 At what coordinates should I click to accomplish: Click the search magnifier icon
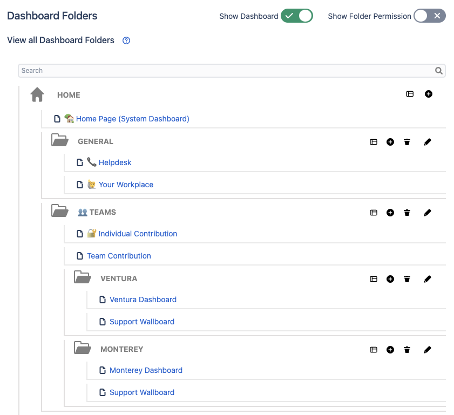click(x=438, y=71)
